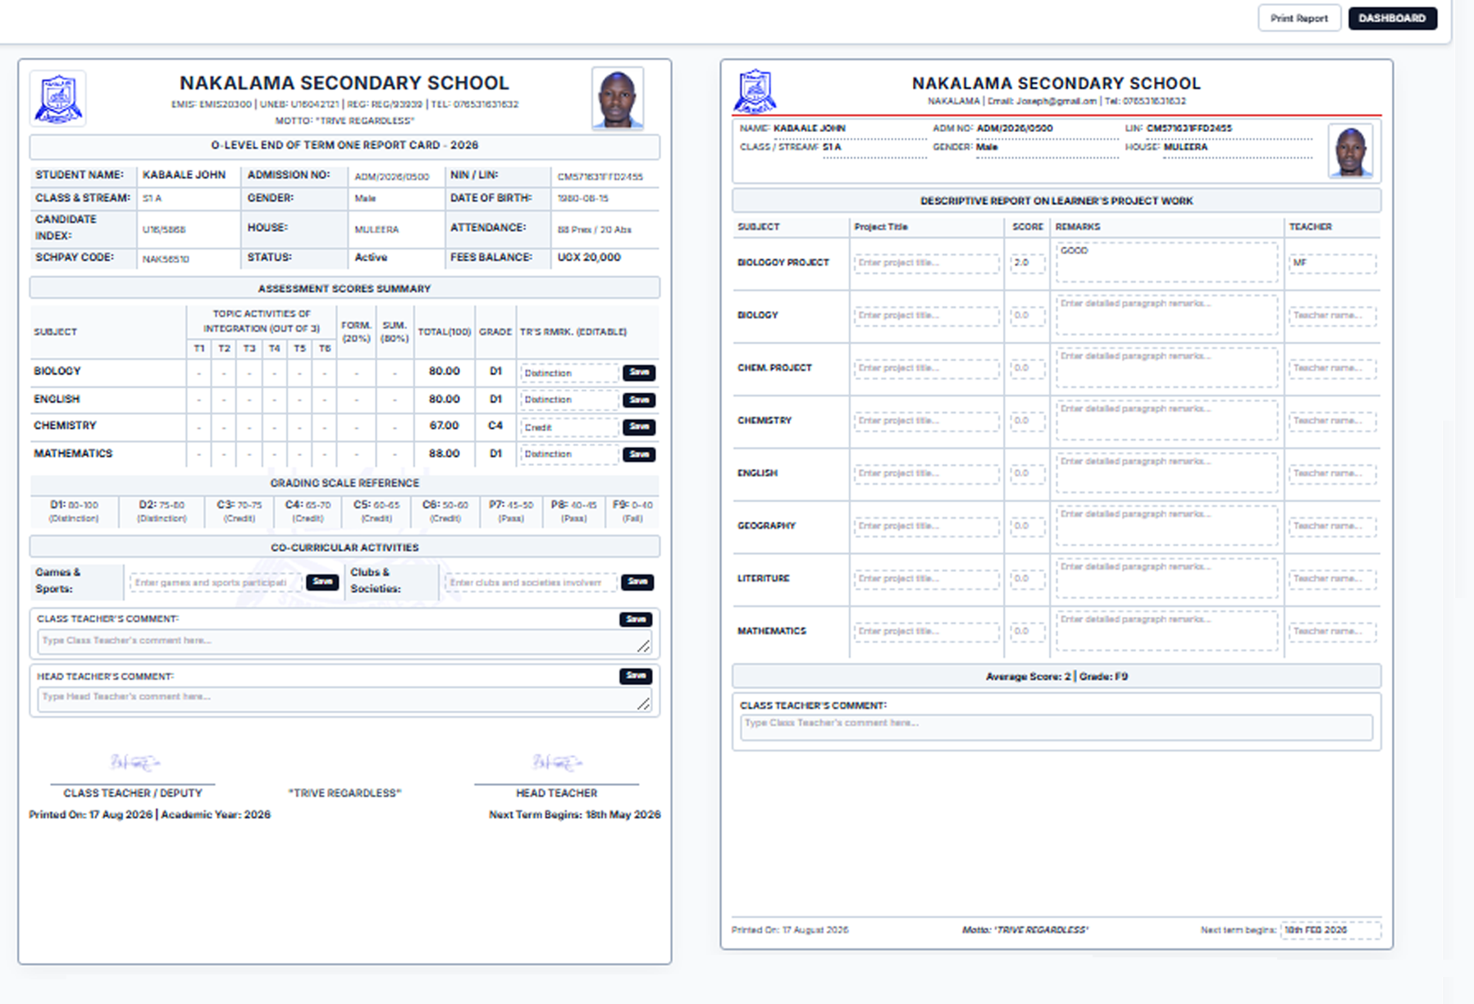
Task: Click the fees balance value UGX 20,000
Action: pos(589,258)
